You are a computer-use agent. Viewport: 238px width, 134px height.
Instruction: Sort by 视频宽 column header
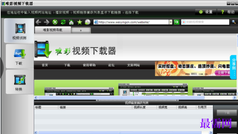(166, 107)
